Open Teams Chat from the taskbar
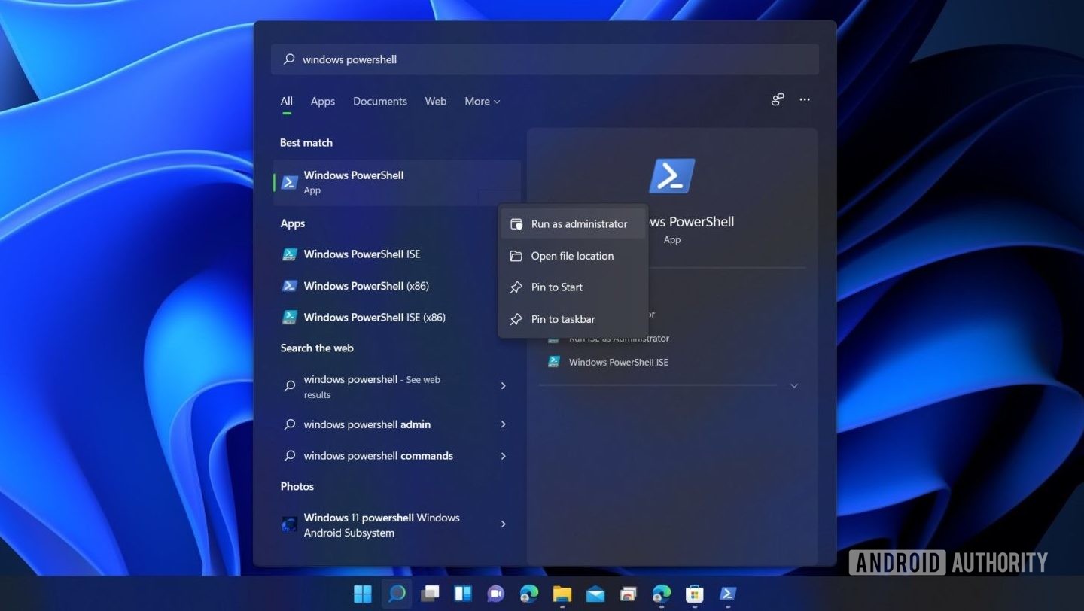 pyautogui.click(x=495, y=594)
